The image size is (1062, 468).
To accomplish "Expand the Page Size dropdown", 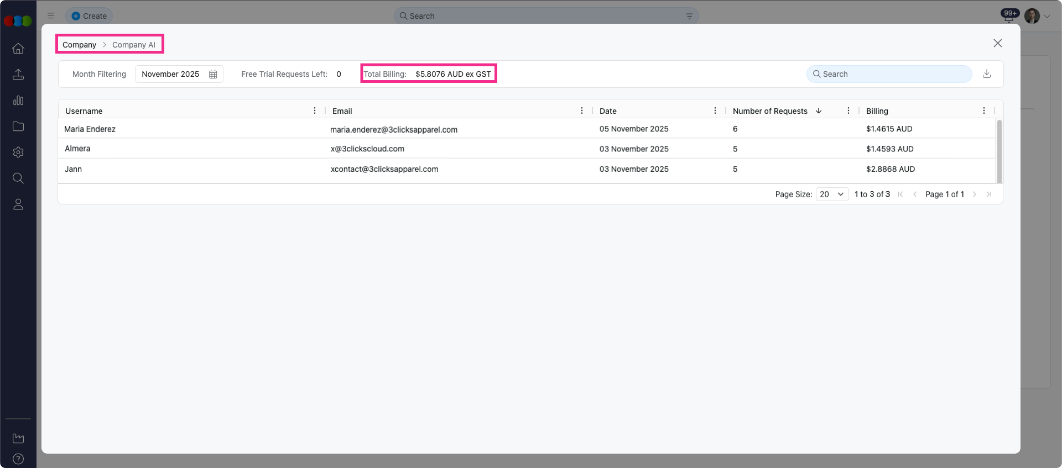I will coord(832,194).
